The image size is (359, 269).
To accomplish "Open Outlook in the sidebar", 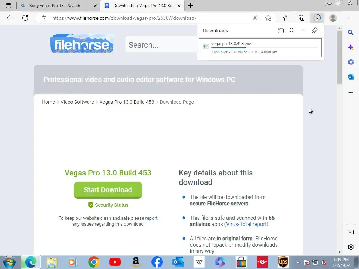I will click(351, 77).
